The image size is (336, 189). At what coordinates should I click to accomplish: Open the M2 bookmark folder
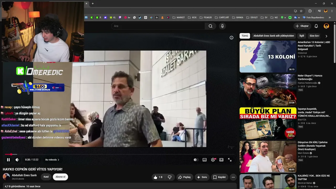click(x=274, y=18)
